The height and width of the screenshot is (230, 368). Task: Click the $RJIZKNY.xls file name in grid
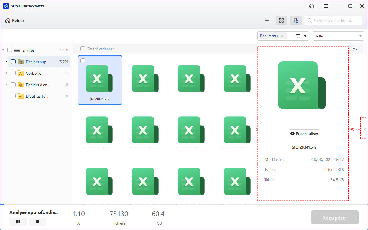99,99
